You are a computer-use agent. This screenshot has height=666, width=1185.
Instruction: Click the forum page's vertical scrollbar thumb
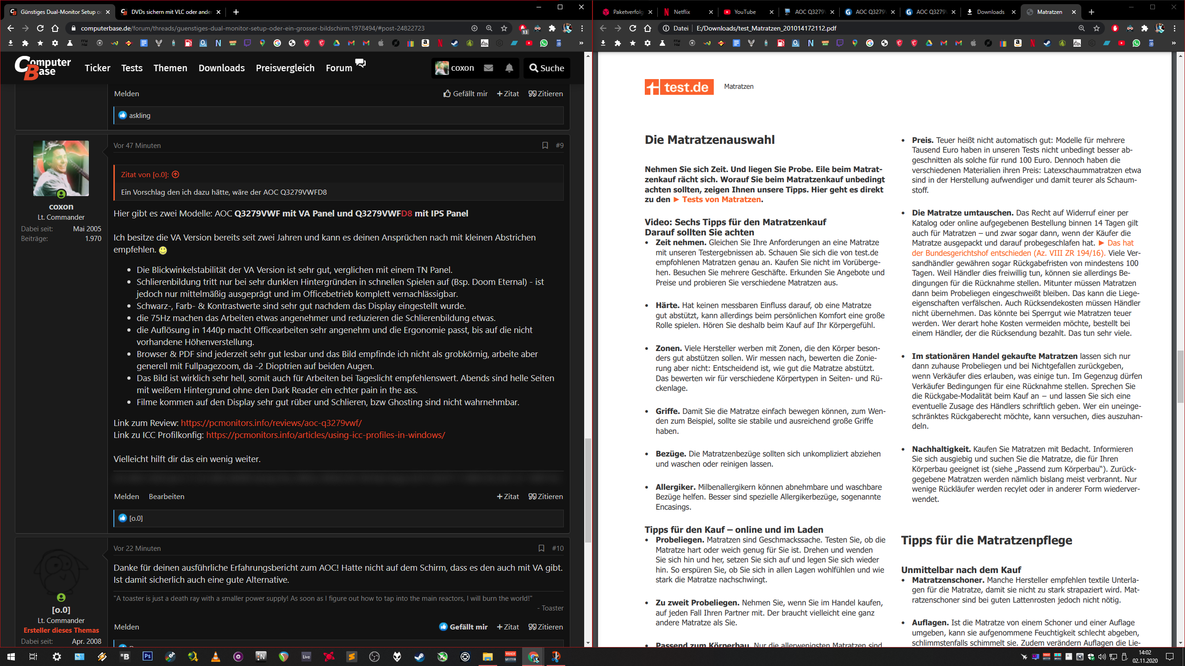click(588, 490)
